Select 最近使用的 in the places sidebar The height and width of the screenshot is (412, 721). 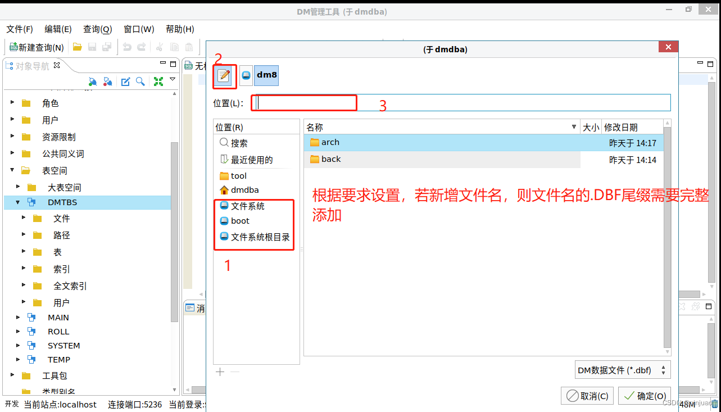[256, 160]
